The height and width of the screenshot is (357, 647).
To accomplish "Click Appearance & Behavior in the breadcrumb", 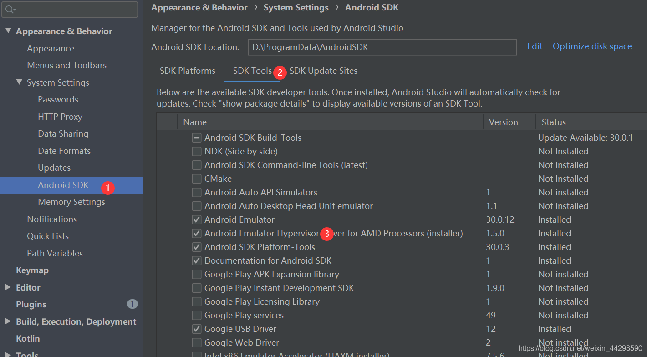I will point(199,8).
